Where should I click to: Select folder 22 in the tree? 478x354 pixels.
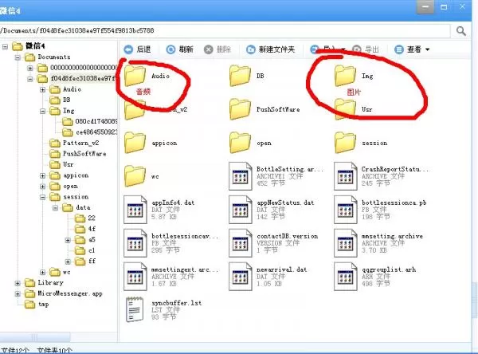[85, 218]
